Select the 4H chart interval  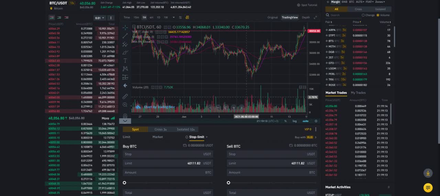[151, 17]
